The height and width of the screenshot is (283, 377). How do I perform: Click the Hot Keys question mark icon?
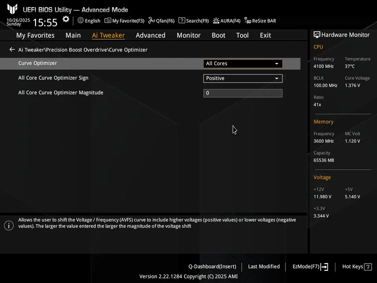pos(368,267)
